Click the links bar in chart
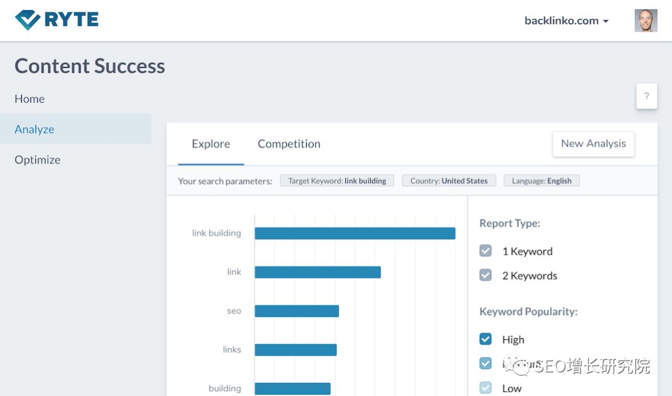Viewport: 672px width, 396px height. click(296, 350)
